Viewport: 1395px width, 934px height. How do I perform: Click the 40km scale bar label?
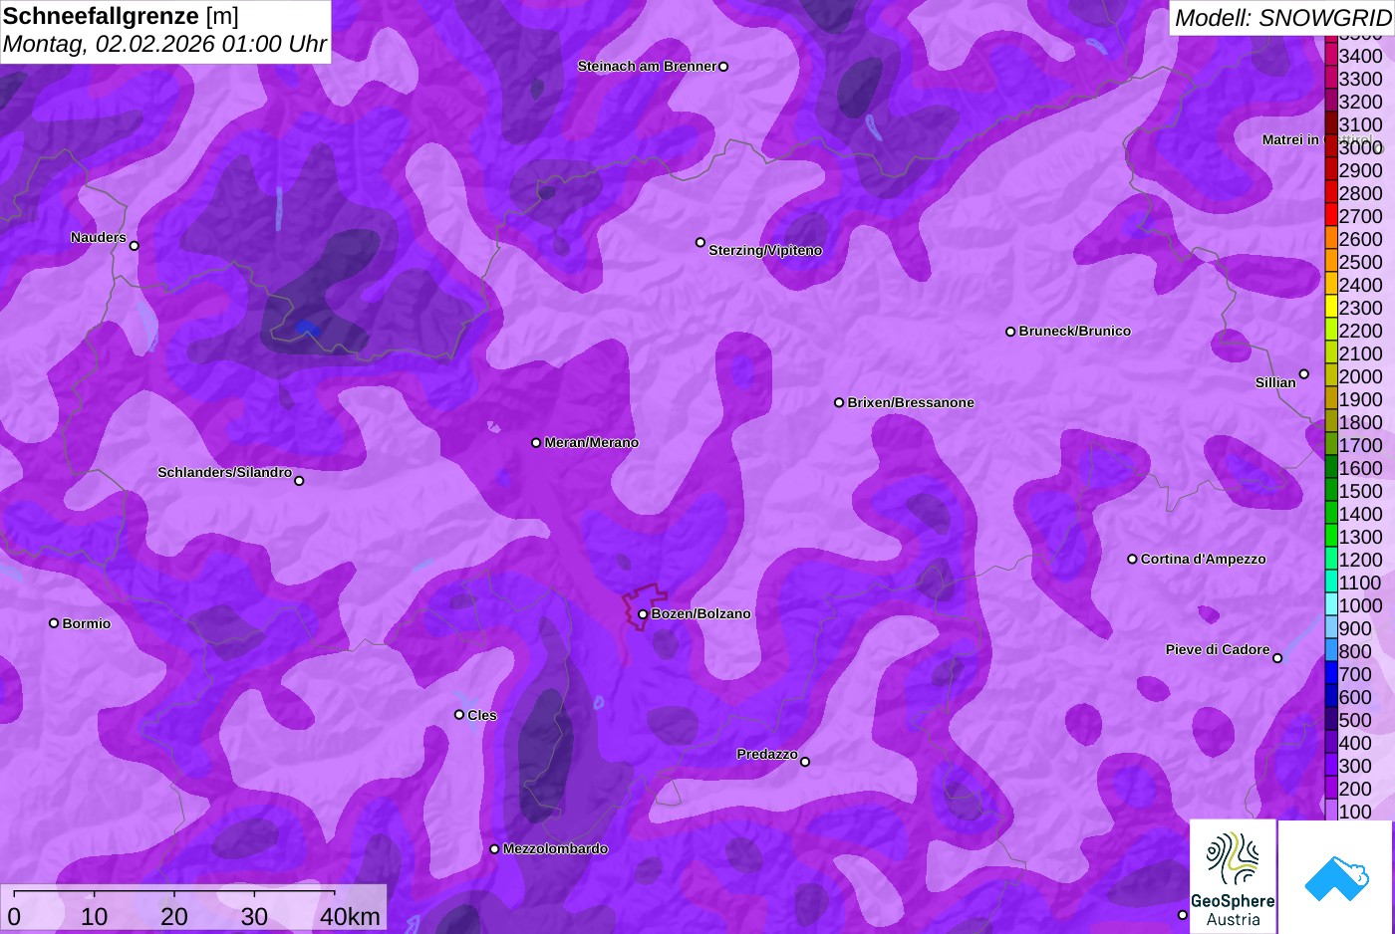[x=350, y=917]
